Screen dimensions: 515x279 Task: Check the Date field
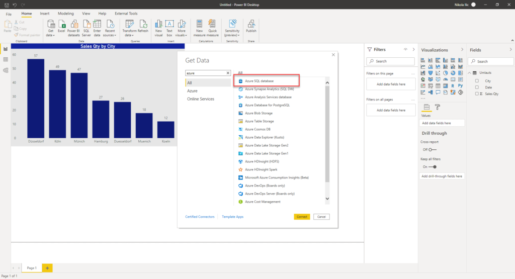[x=477, y=87]
